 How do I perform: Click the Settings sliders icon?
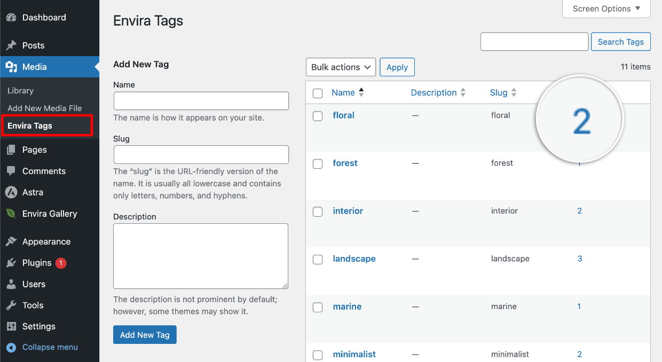[11, 326]
